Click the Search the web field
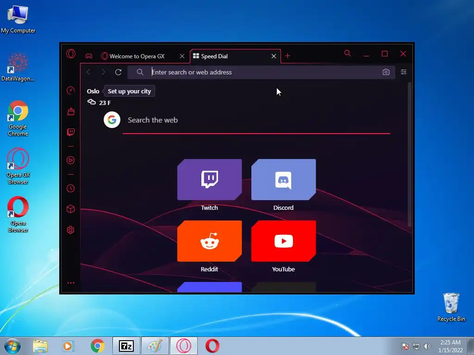This screenshot has height=355, width=474. (x=256, y=120)
